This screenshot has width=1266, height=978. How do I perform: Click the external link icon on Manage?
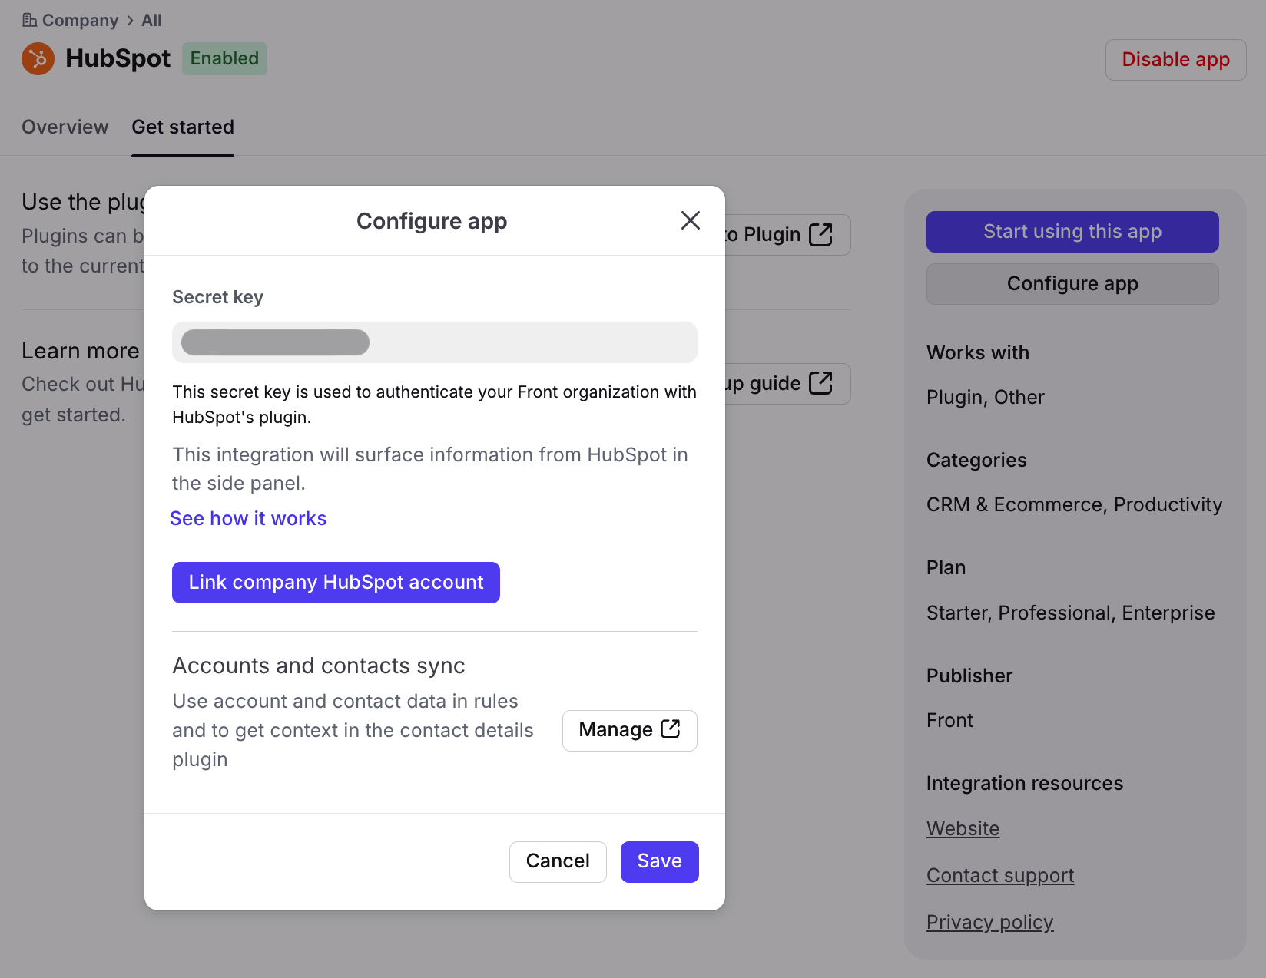pyautogui.click(x=671, y=729)
